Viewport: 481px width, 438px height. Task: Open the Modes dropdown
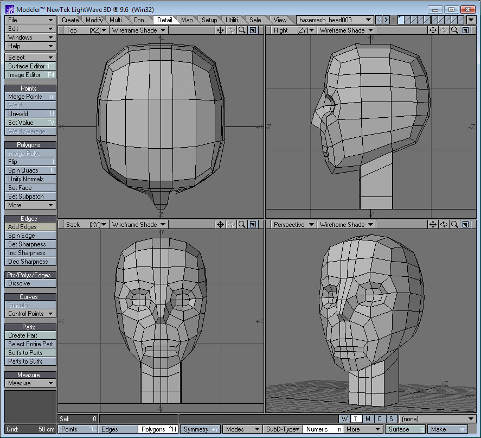coord(242,429)
